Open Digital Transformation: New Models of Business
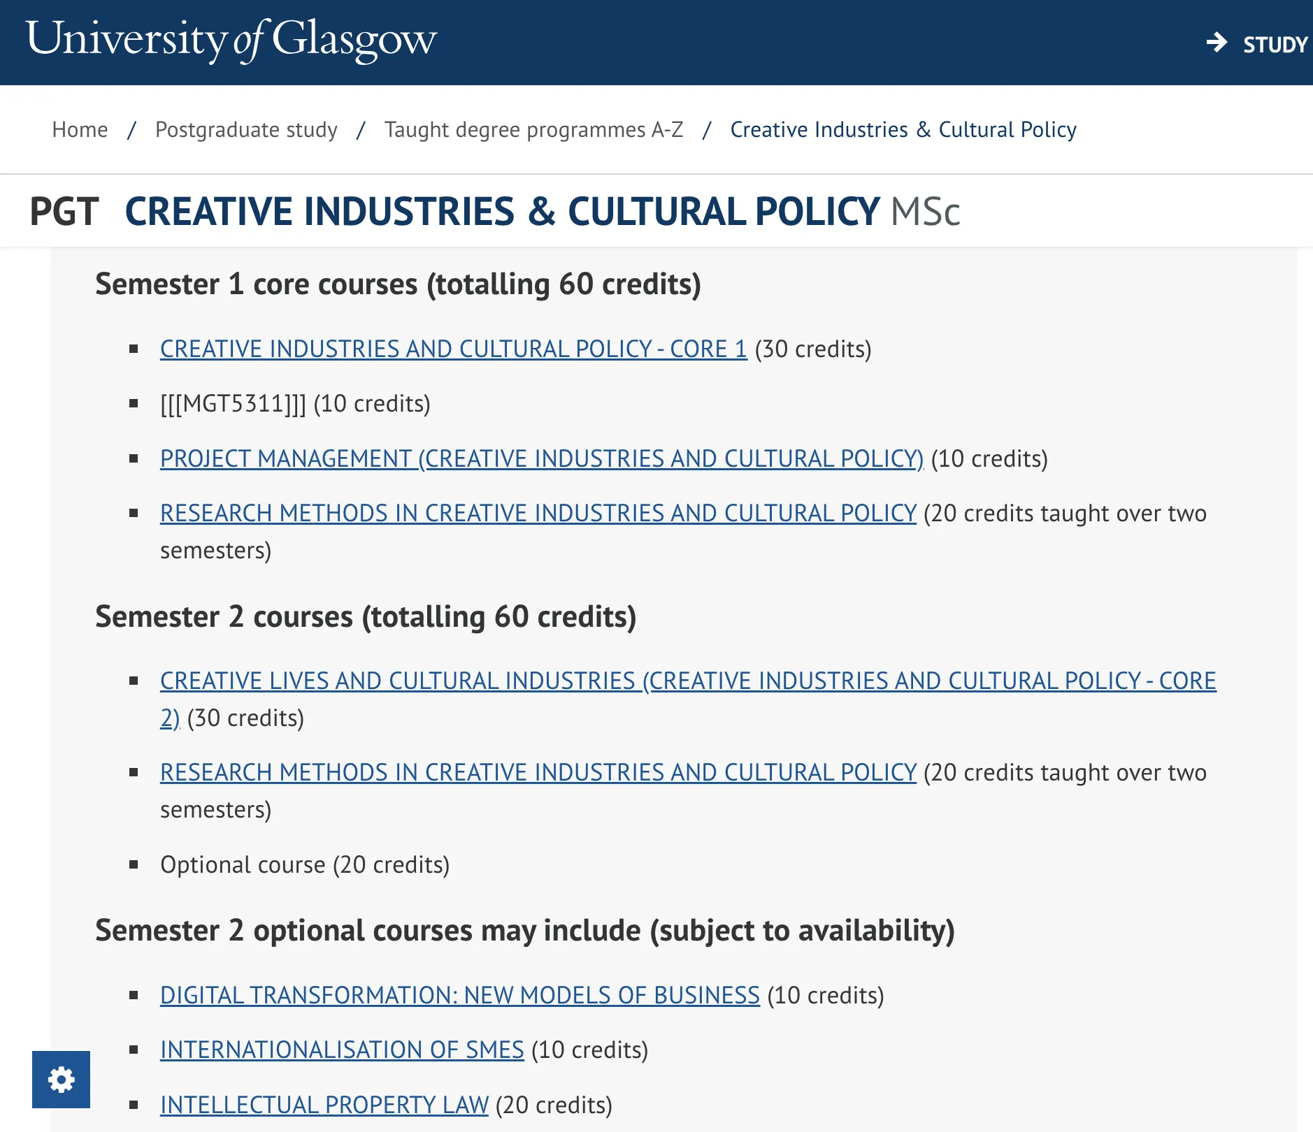The height and width of the screenshot is (1132, 1313). pos(459,995)
